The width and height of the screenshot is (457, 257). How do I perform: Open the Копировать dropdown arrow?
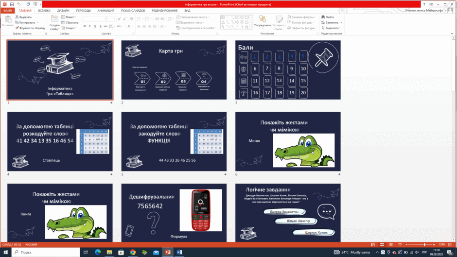pos(38,22)
